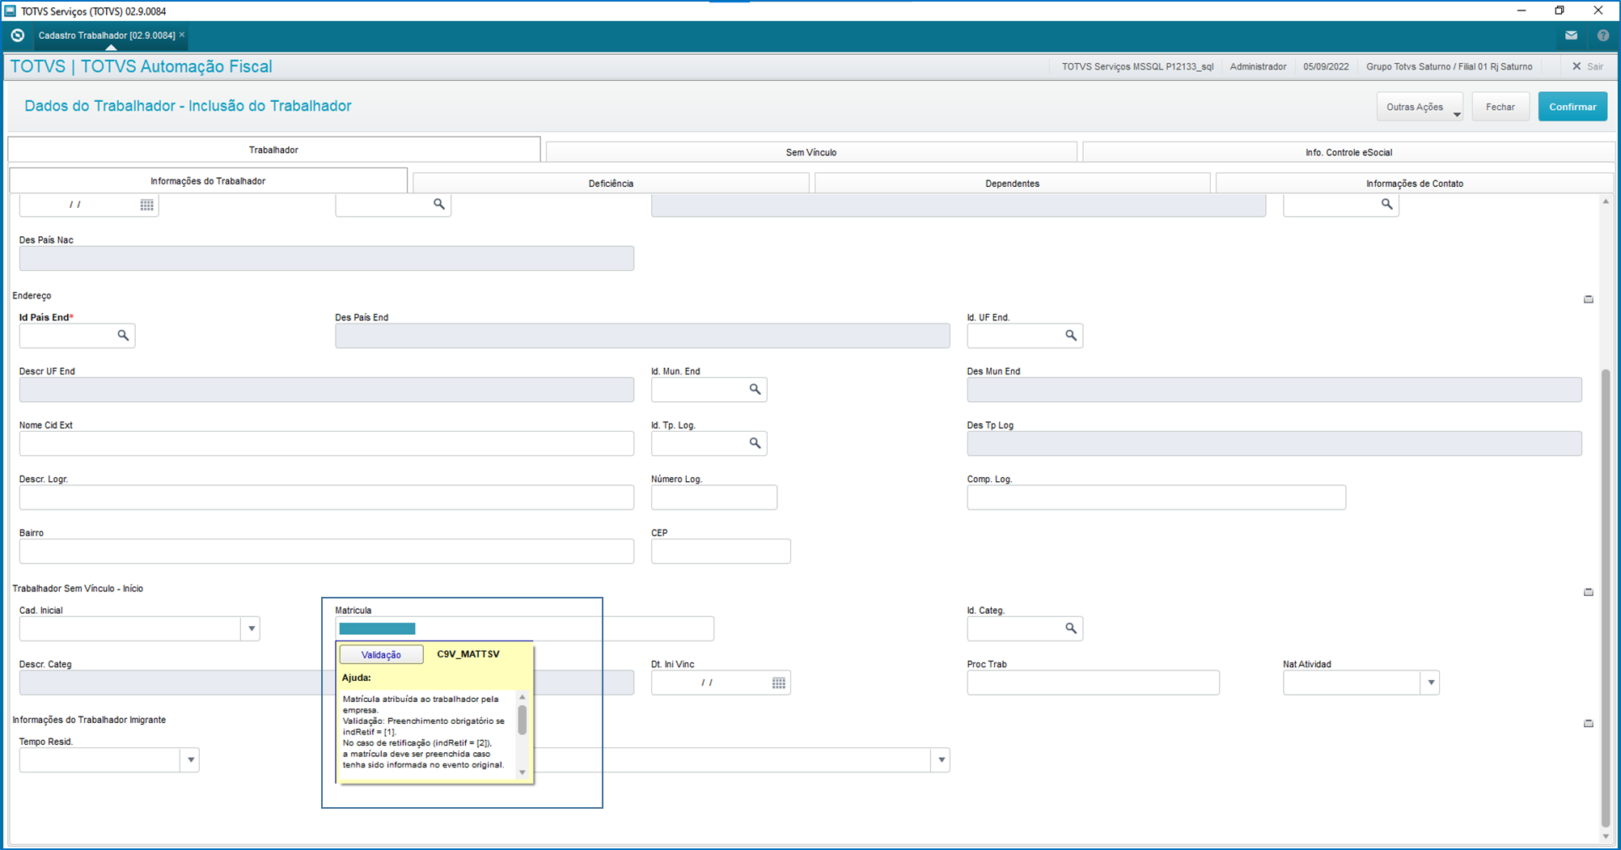Open the Dt. Ini Vinc calendar picker
Image resolution: width=1621 pixels, height=850 pixels.
(x=778, y=683)
